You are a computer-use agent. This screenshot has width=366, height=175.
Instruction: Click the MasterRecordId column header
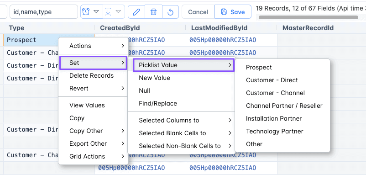pos(321,28)
